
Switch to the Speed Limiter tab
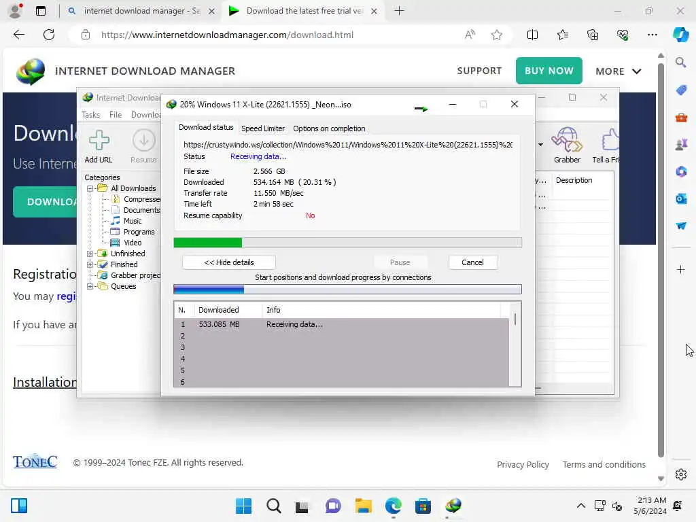pos(263,128)
